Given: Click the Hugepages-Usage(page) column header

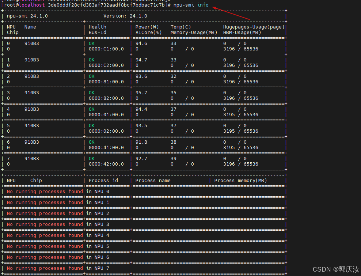Looking at the screenshot, I should pyautogui.click(x=254, y=27).
